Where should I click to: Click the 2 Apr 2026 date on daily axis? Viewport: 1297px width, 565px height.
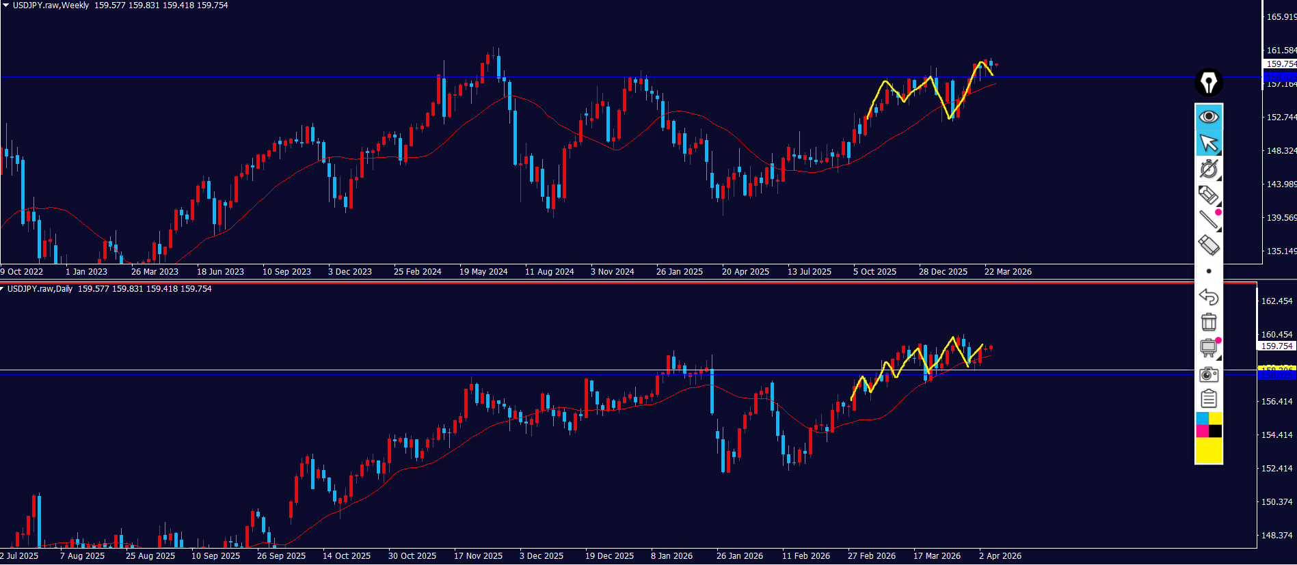coord(1000,556)
